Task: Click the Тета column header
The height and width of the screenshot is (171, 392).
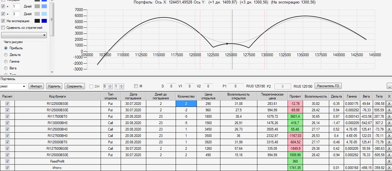Action: (379, 96)
